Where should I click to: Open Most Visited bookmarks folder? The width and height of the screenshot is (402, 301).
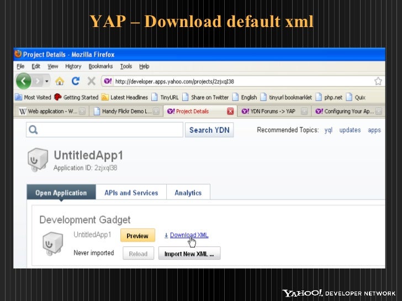click(x=33, y=97)
